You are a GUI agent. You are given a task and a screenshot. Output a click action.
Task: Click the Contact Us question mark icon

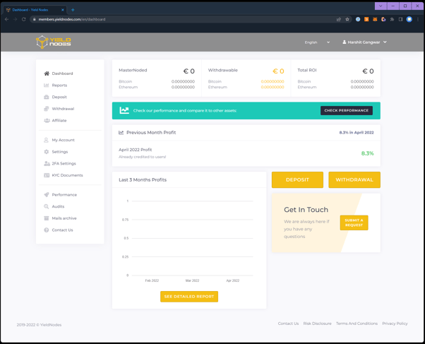(x=47, y=230)
